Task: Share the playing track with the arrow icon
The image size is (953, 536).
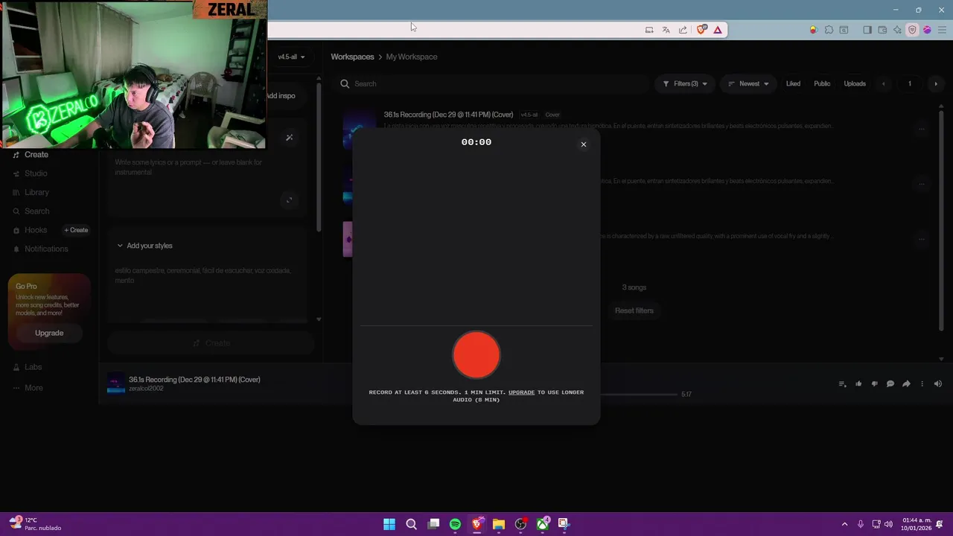Action: 906,384
